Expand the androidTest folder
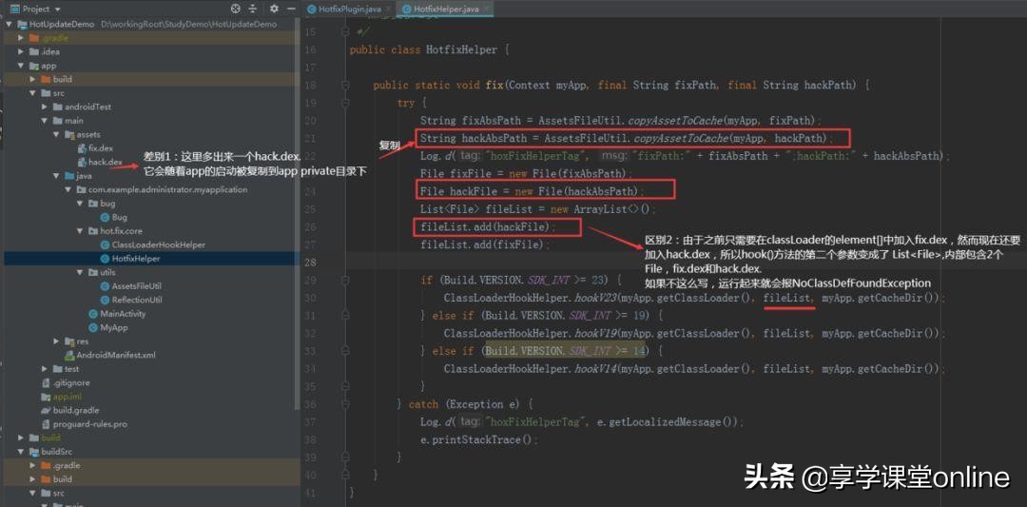Image resolution: width=1027 pixels, height=507 pixels. pos(44,107)
